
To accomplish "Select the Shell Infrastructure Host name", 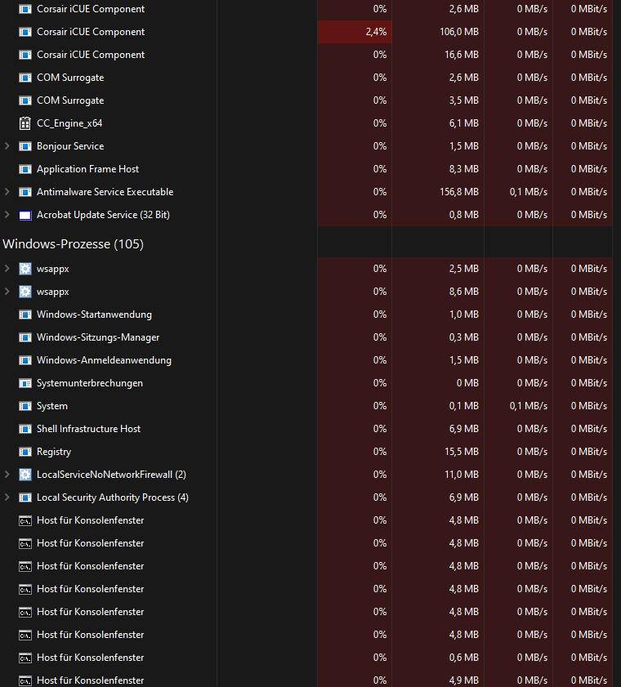I will (88, 429).
